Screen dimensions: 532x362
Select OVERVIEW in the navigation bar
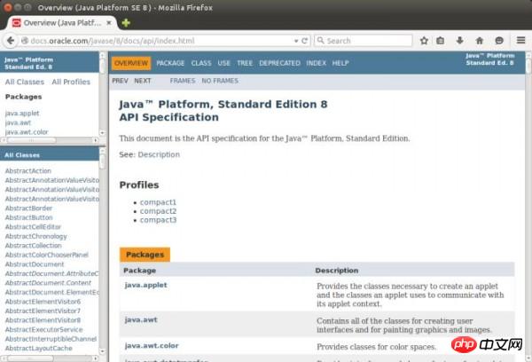131,63
